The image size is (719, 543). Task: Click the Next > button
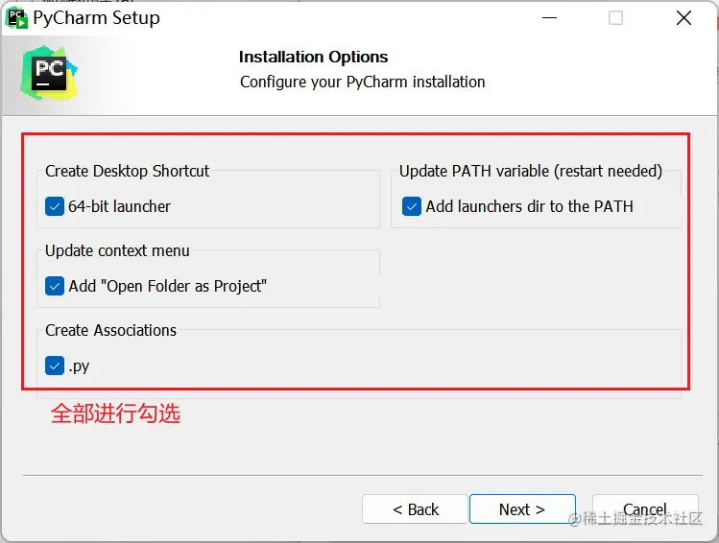(522, 509)
